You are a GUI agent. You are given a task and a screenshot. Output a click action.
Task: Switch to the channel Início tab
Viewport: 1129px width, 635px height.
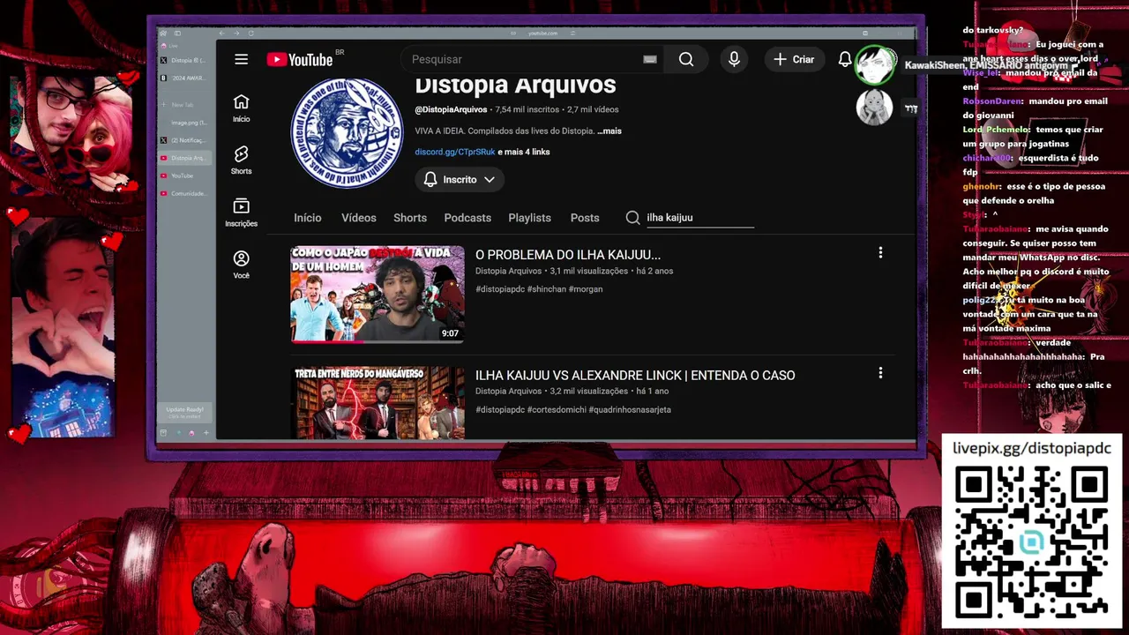pos(308,218)
